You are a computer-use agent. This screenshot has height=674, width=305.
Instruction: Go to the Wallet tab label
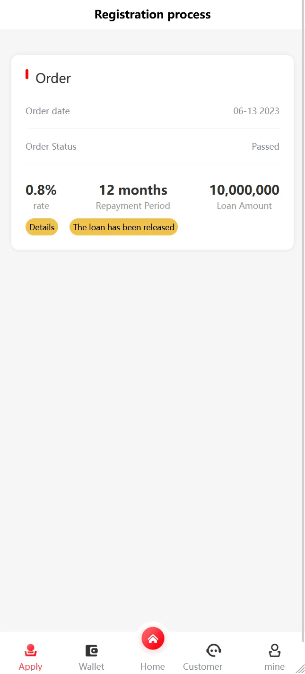click(x=91, y=666)
